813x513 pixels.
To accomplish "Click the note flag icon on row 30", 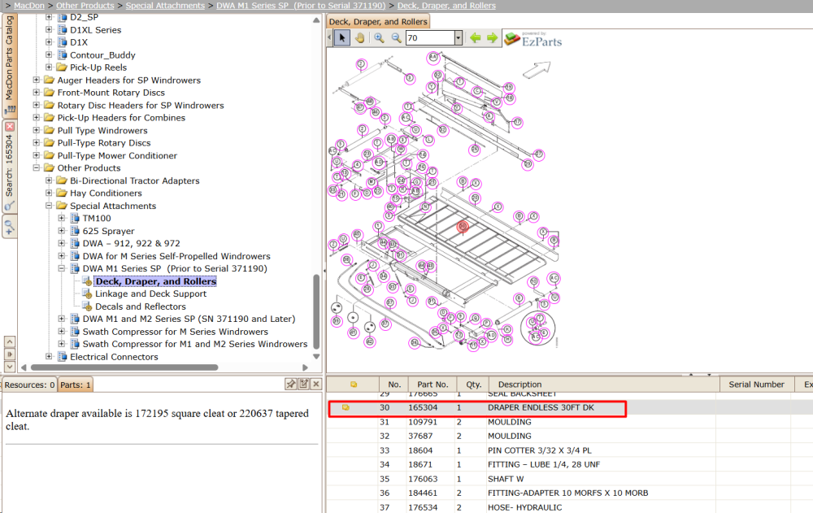I will pyautogui.click(x=346, y=407).
